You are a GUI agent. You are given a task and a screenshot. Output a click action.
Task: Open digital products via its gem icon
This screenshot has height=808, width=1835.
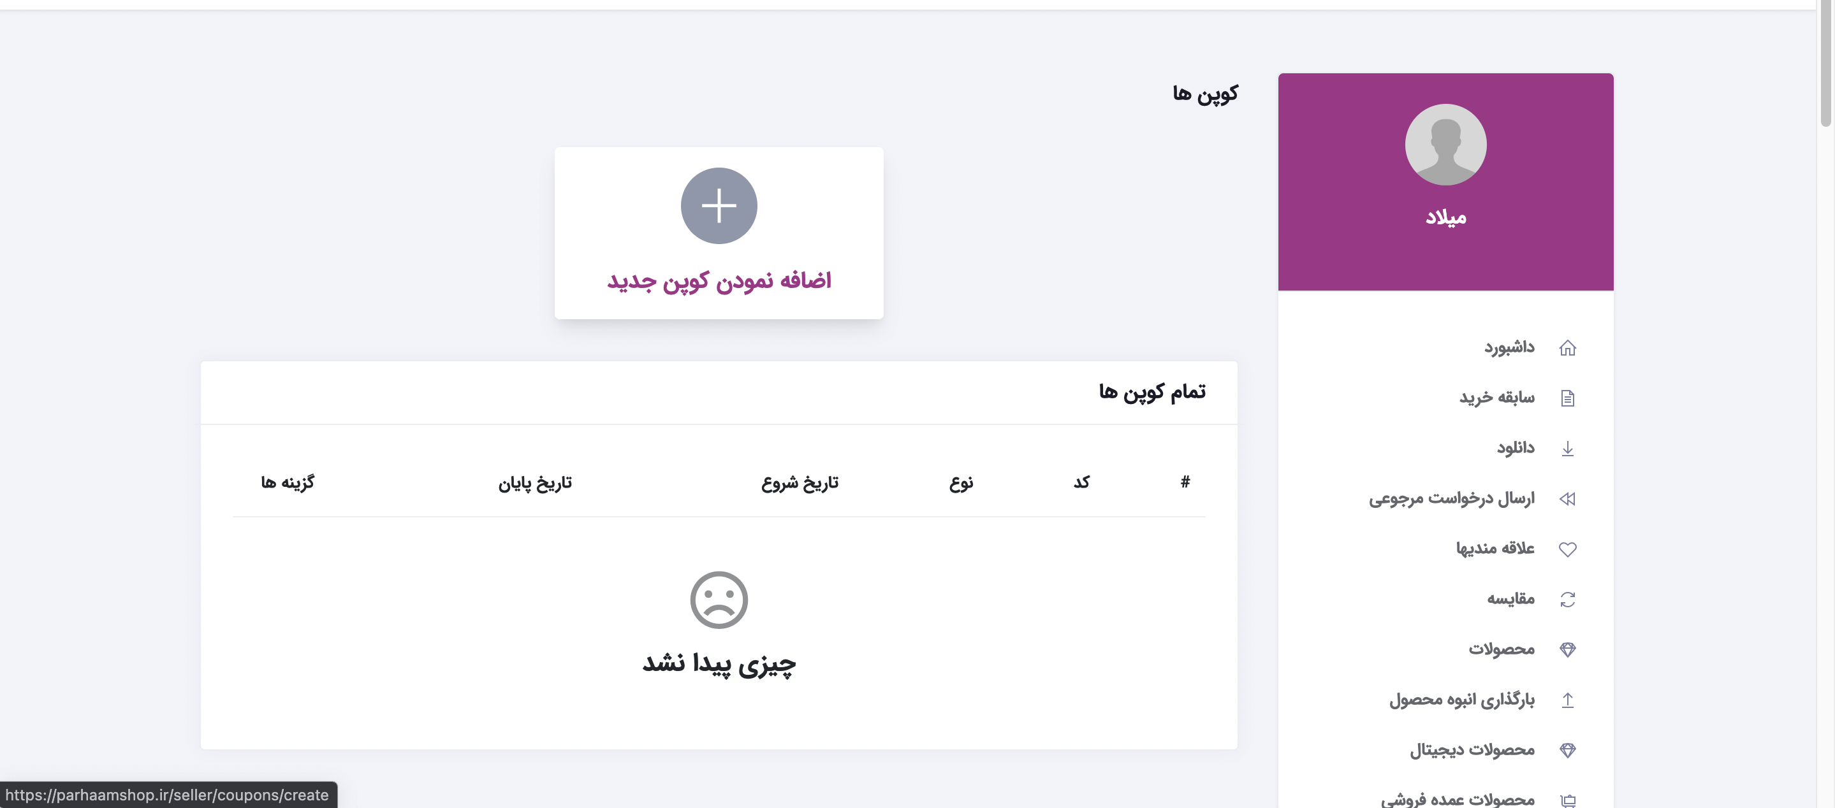[x=1569, y=749]
